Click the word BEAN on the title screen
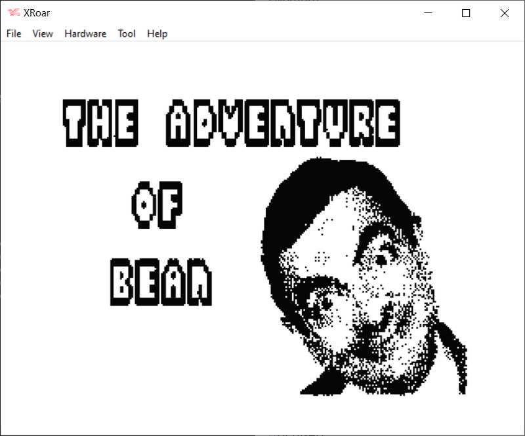525x436 pixels. [x=161, y=283]
